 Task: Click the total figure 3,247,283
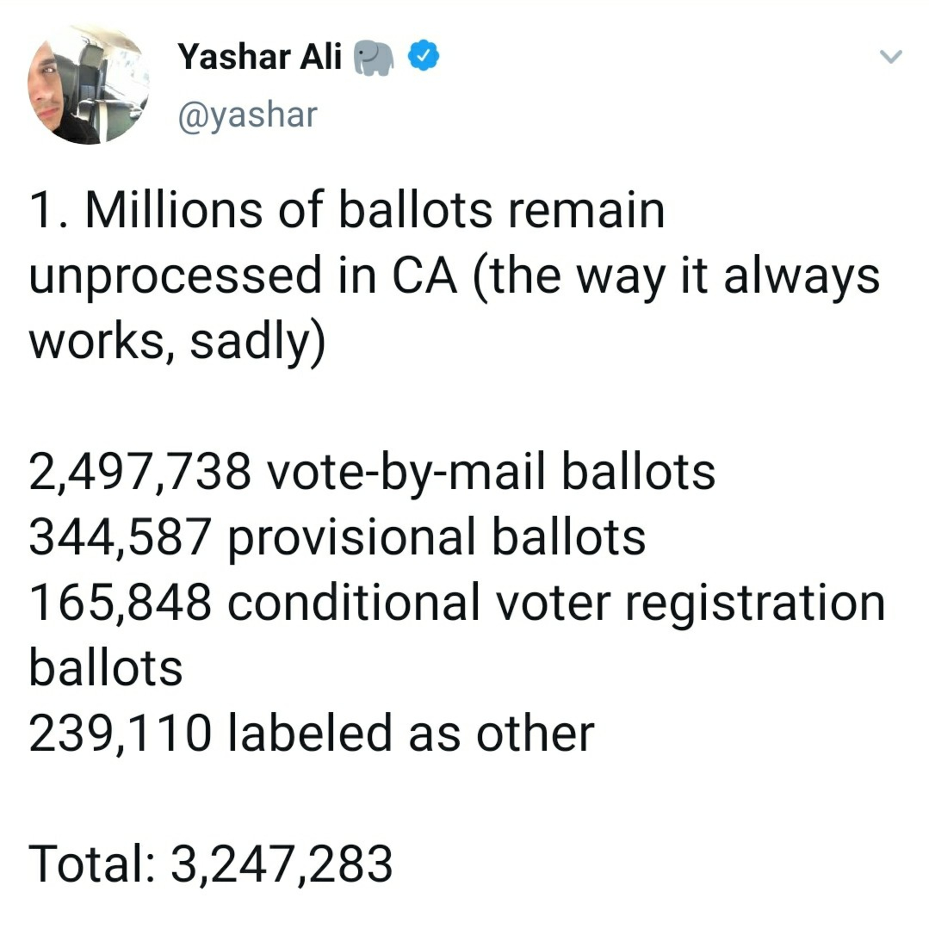(282, 864)
